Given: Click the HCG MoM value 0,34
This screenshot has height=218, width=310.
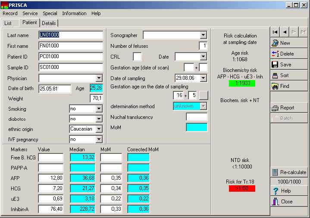Looking at the screenshot, I should (111, 188).
